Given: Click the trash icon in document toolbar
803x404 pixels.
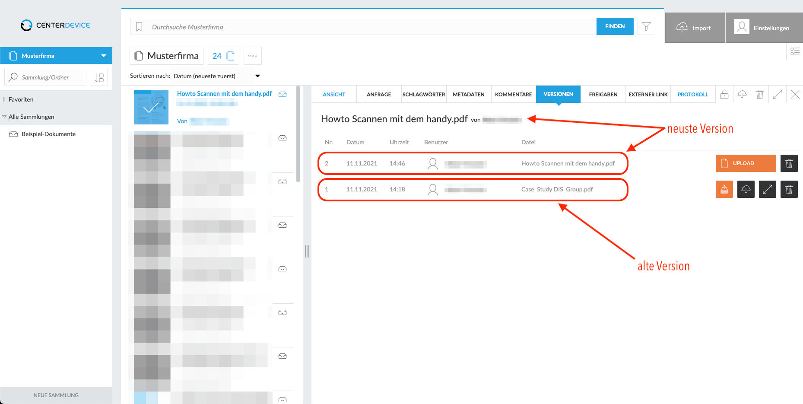Looking at the screenshot, I should click(760, 94).
